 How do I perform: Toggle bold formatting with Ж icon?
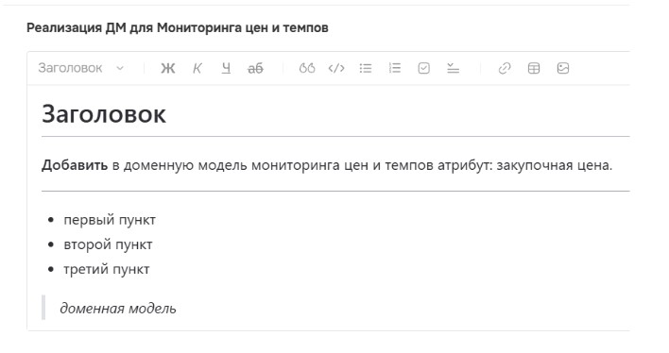167,68
